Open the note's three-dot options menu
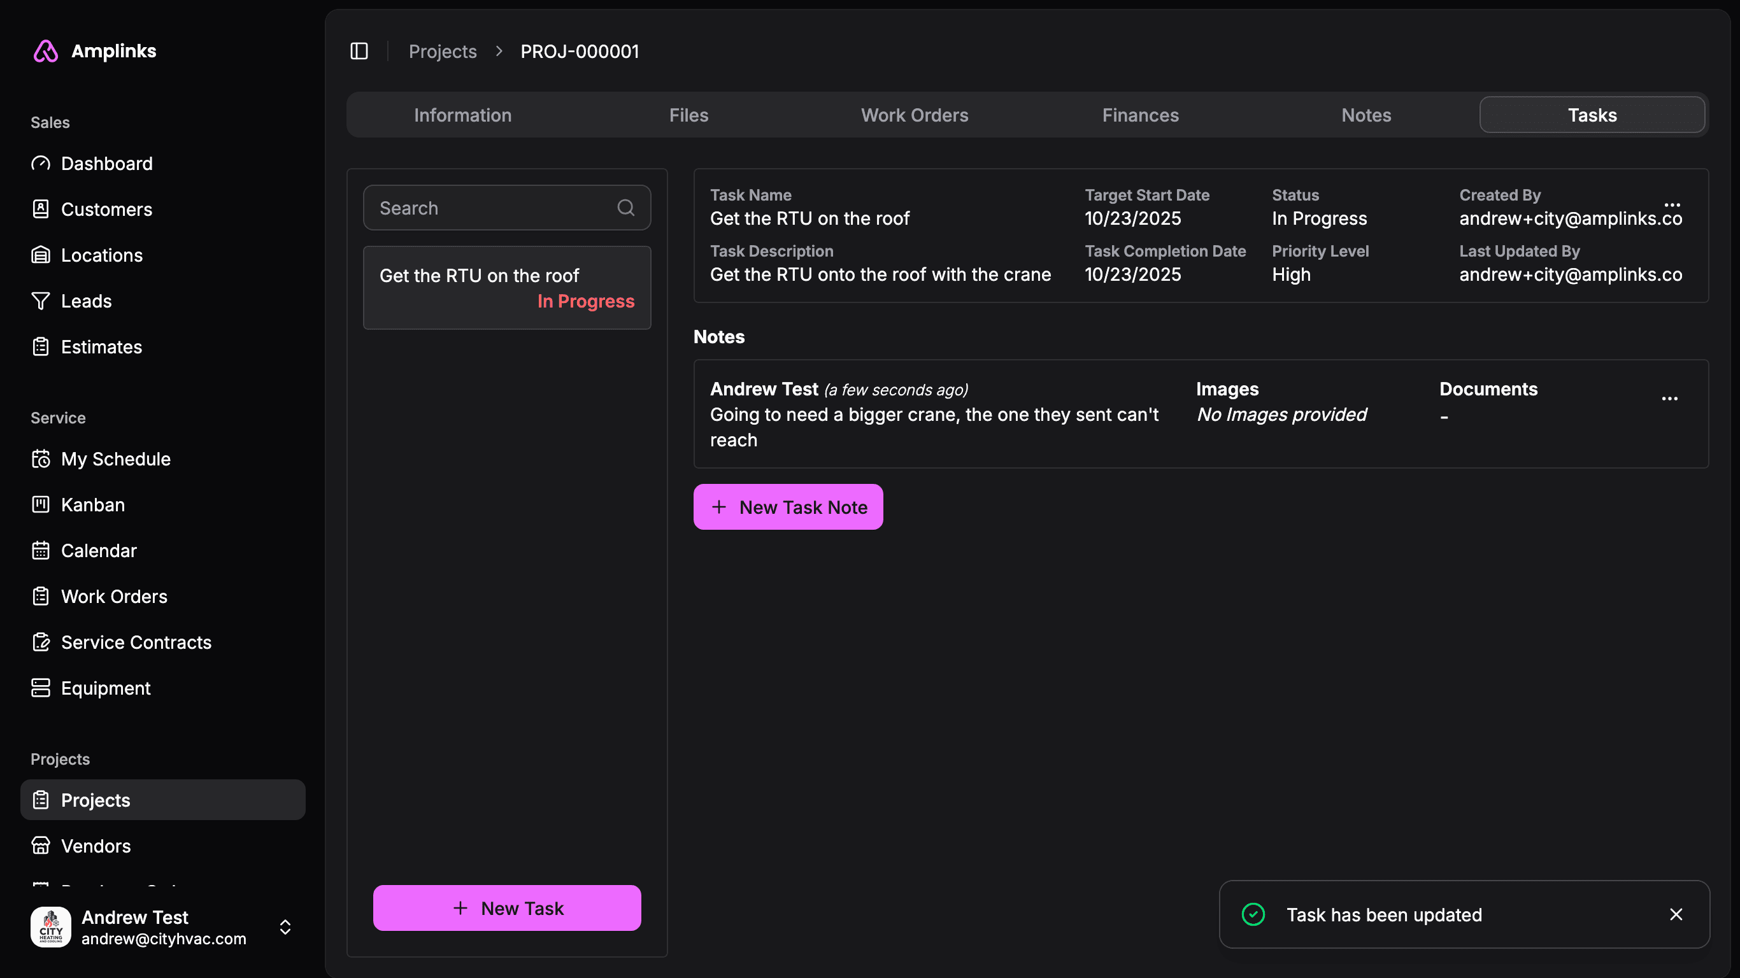Image resolution: width=1740 pixels, height=978 pixels. (1669, 399)
